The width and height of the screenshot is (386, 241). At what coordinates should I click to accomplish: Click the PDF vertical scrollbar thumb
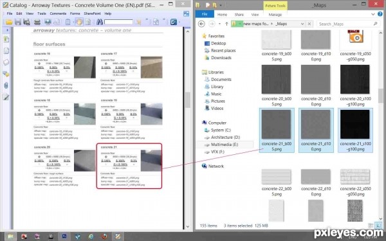point(188,100)
